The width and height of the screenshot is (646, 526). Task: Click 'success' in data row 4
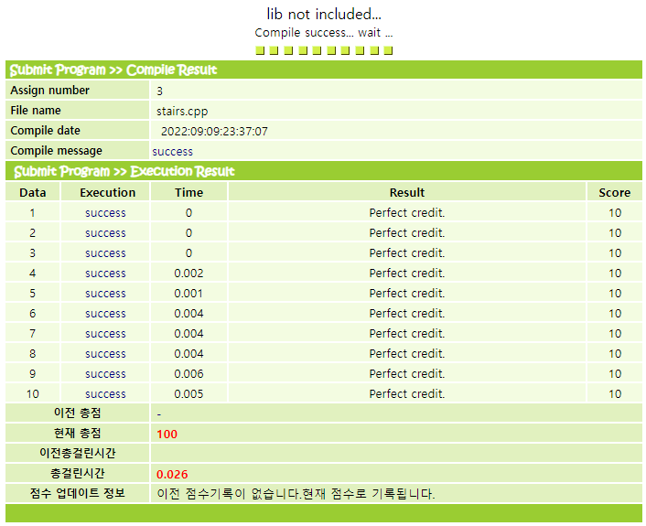105,274
